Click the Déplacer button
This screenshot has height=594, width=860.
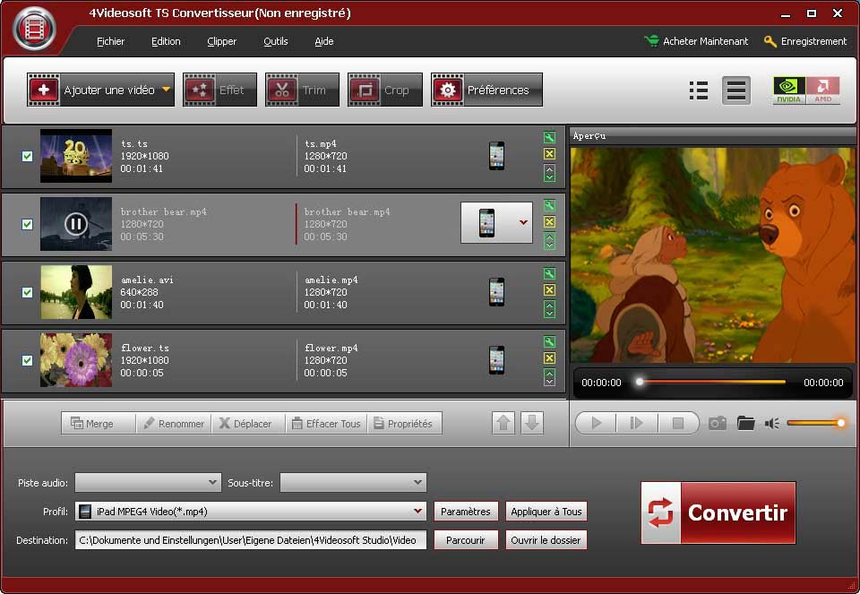point(248,424)
